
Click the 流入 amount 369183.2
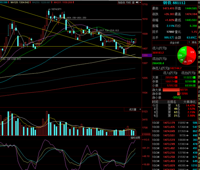point(158,52)
